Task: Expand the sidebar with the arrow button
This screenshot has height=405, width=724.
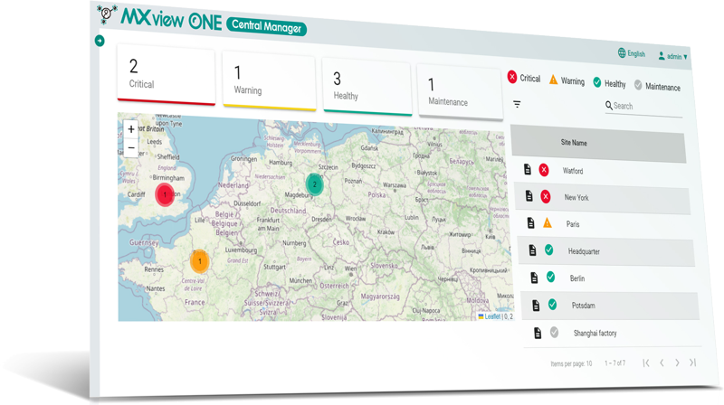Action: [x=100, y=41]
